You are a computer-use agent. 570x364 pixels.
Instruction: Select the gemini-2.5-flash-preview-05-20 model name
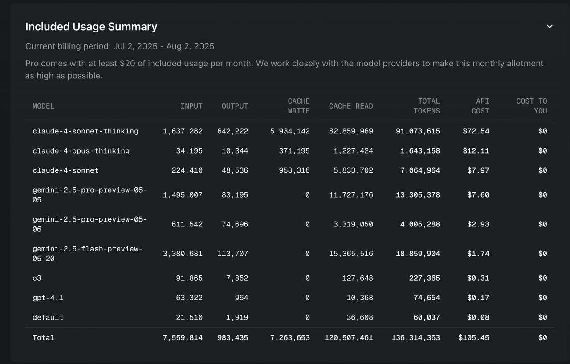click(x=88, y=254)
